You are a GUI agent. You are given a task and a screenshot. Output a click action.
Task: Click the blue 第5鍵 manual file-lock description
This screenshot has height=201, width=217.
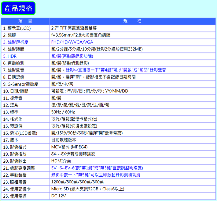pos(96,175)
